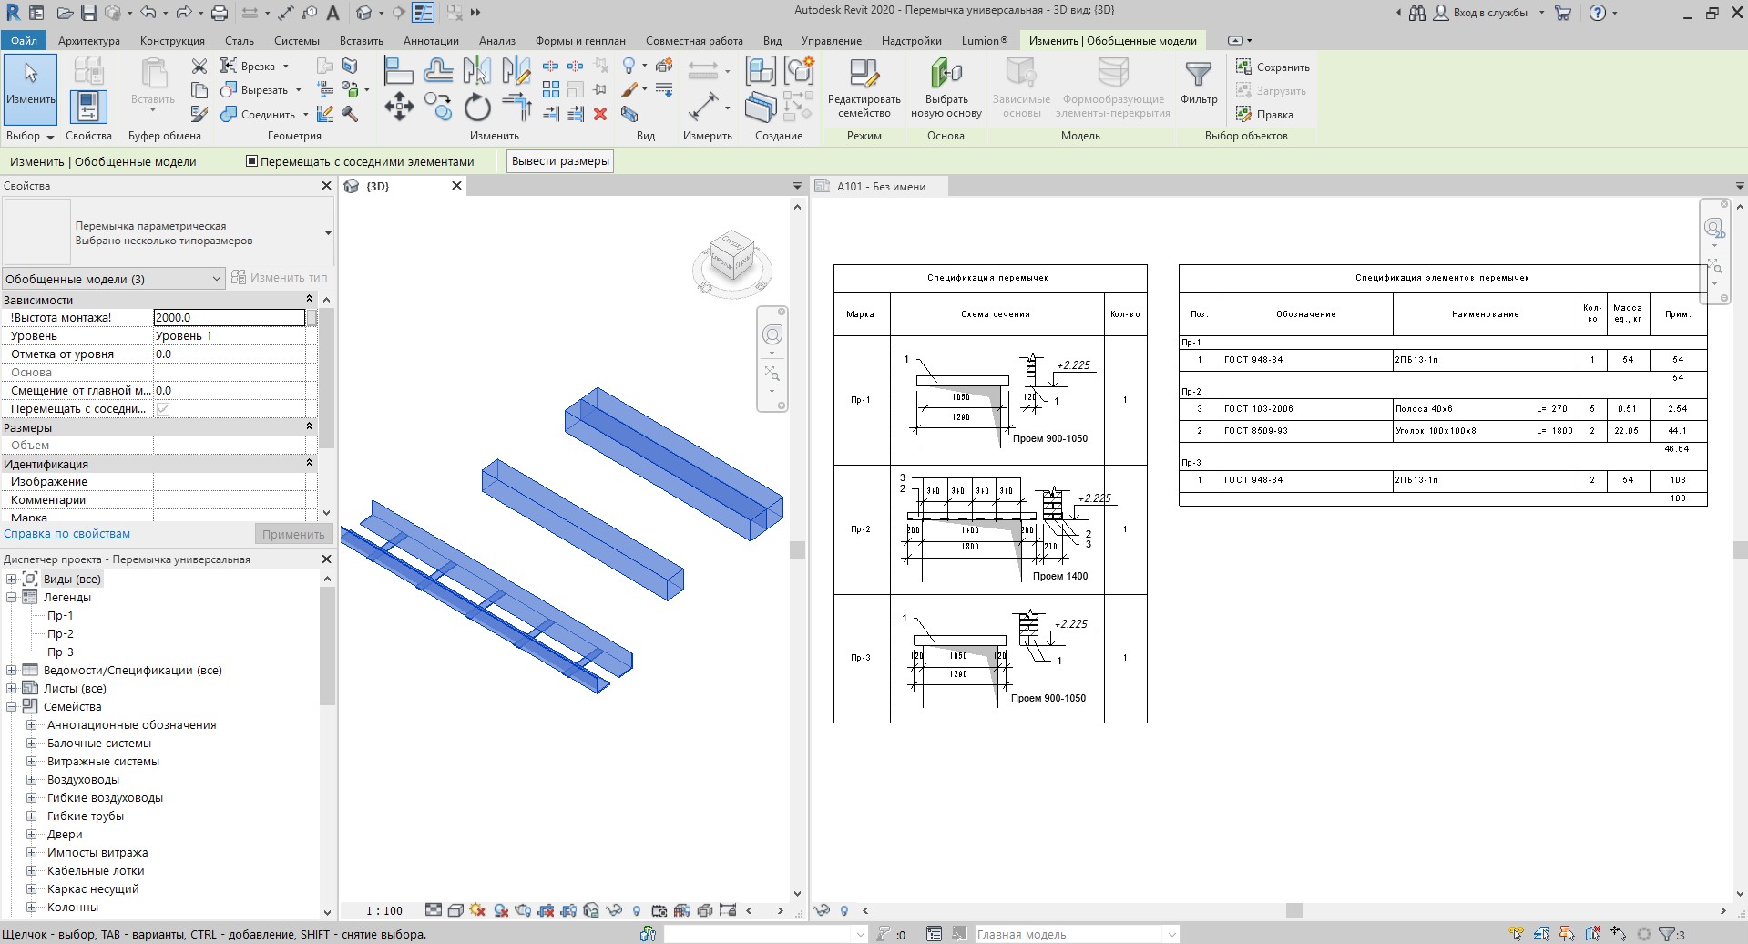Click the 'Вывести размеры' button

pos(560,161)
